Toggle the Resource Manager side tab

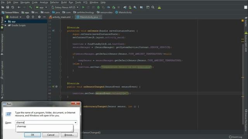[2, 44]
